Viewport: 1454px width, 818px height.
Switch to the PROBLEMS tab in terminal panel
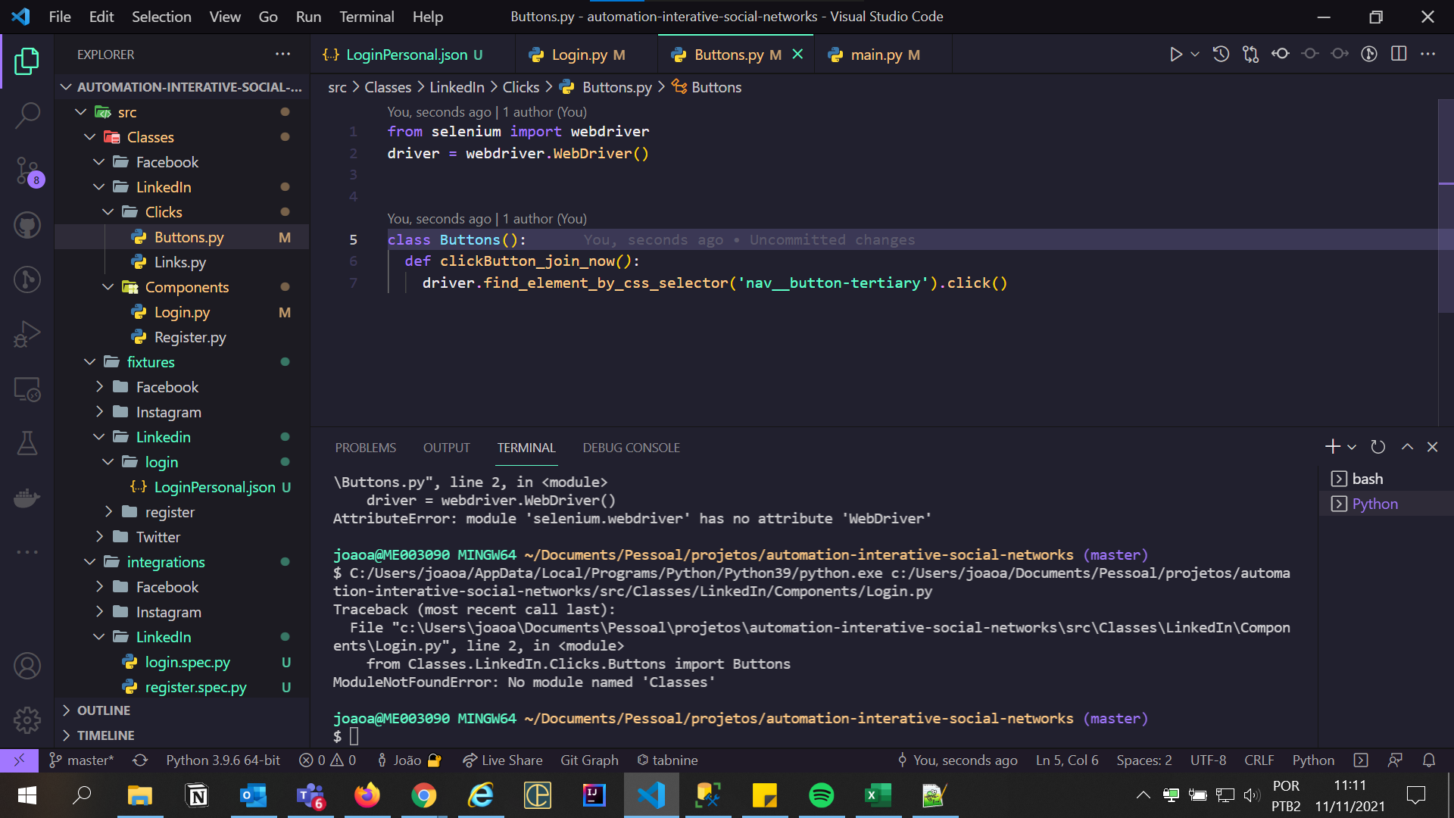pyautogui.click(x=366, y=448)
